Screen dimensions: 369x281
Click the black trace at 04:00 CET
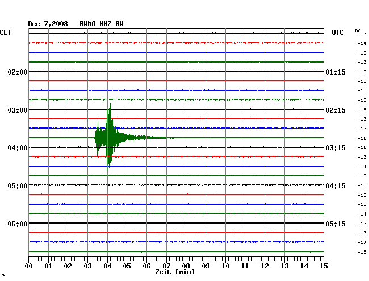176,147
